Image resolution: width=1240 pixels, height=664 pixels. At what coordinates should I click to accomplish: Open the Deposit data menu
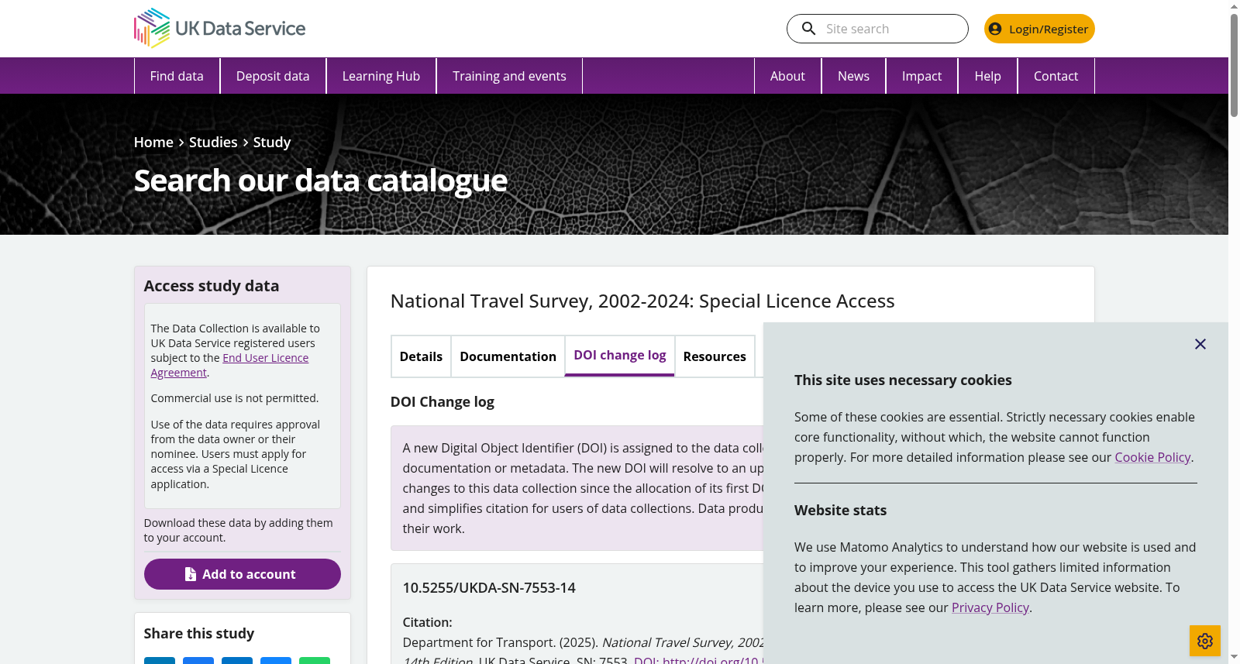click(273, 76)
